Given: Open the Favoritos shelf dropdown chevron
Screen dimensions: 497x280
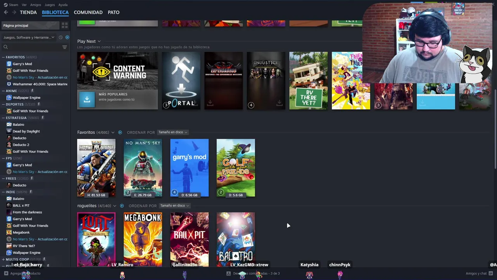Looking at the screenshot, I should click(x=113, y=132).
